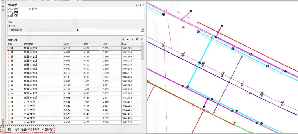Click warning icon in row with 1841.657
The image size is (298, 134).
(9, 102)
